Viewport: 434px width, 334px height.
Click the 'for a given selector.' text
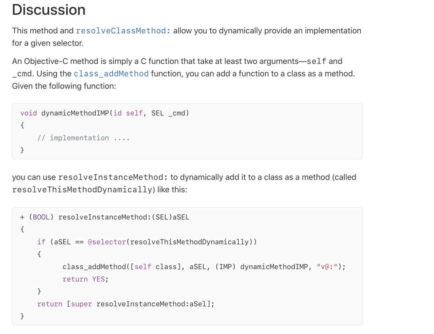48,43
